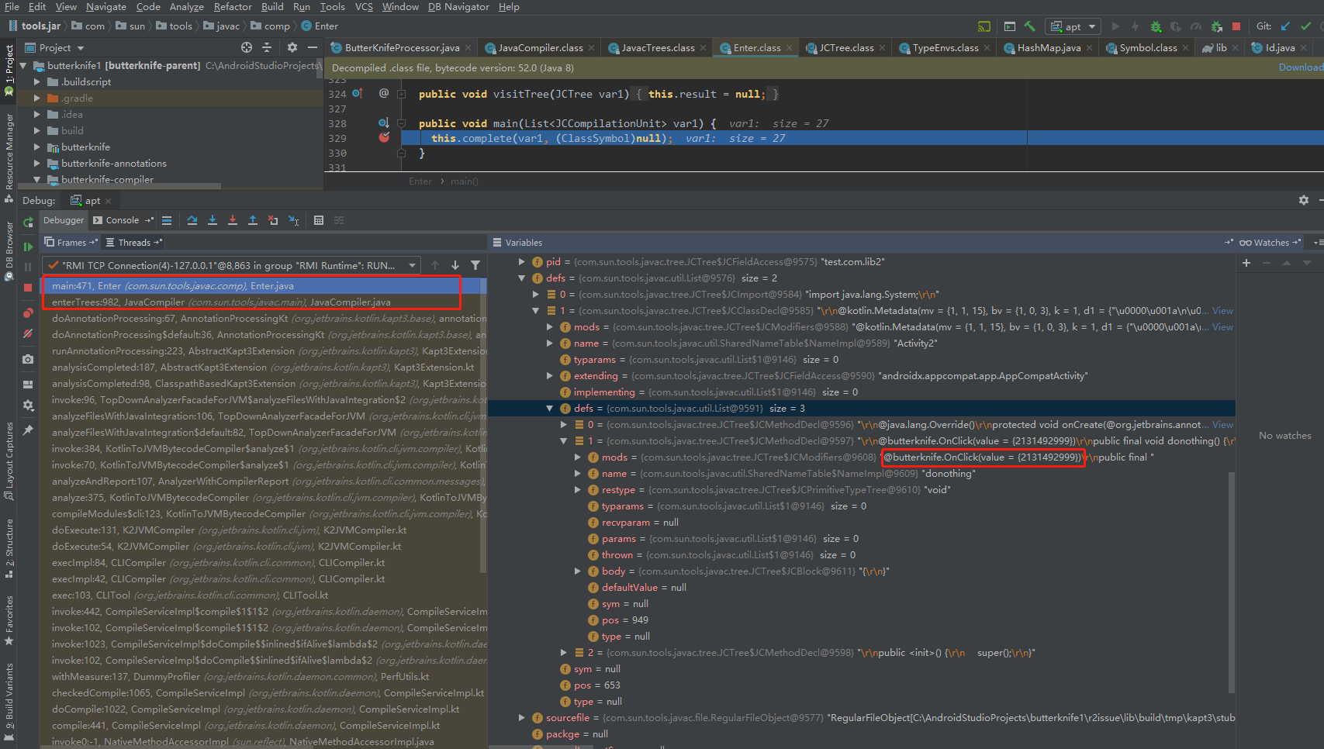This screenshot has width=1324, height=749.
Task: Click the next frame down arrow
Action: [455, 265]
